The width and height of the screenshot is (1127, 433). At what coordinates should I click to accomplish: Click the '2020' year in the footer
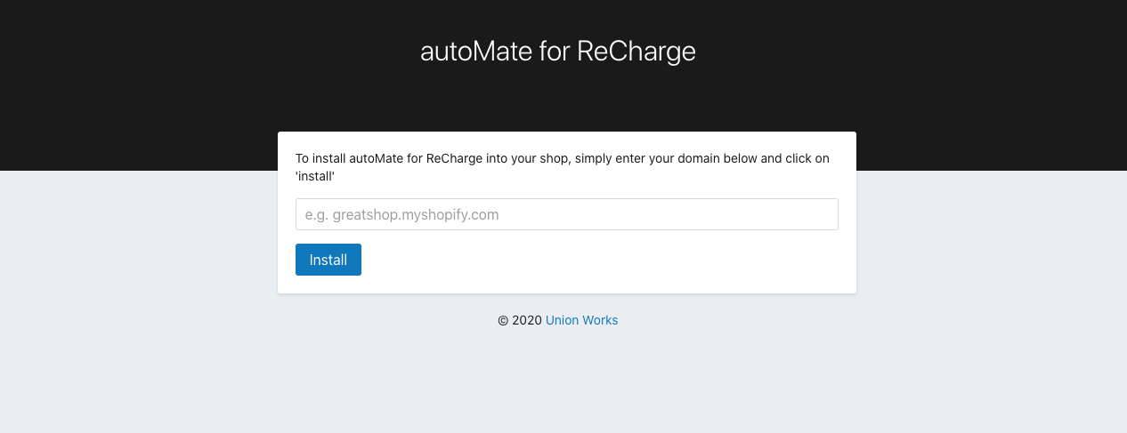click(x=527, y=320)
